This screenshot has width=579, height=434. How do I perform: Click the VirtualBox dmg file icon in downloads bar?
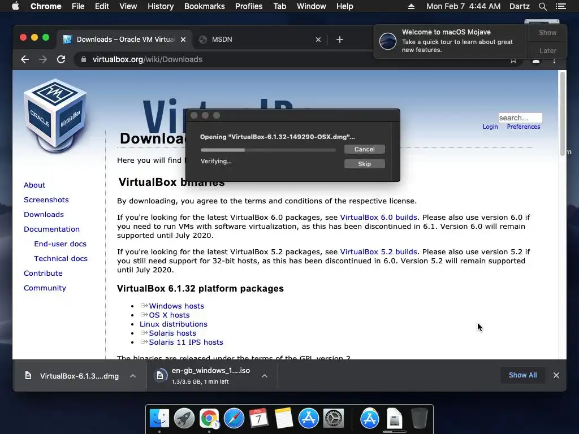(x=28, y=376)
